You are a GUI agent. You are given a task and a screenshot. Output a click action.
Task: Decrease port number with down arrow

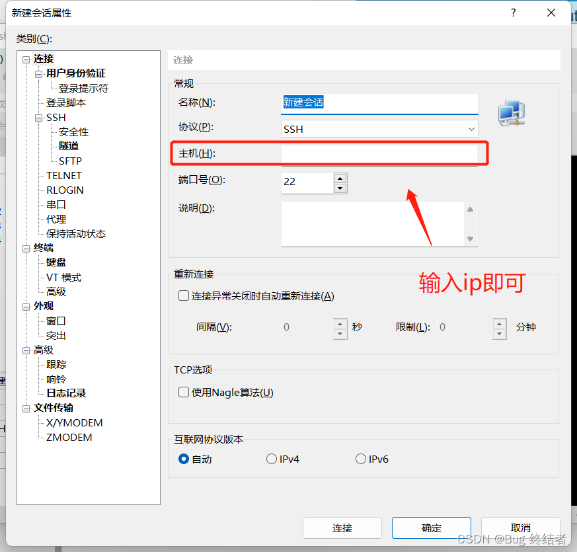340,188
